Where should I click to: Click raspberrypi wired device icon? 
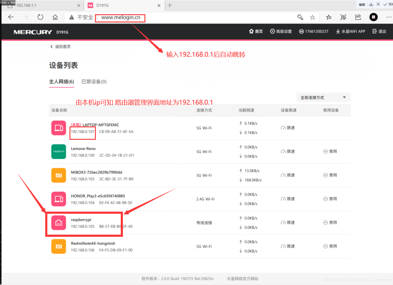59,223
